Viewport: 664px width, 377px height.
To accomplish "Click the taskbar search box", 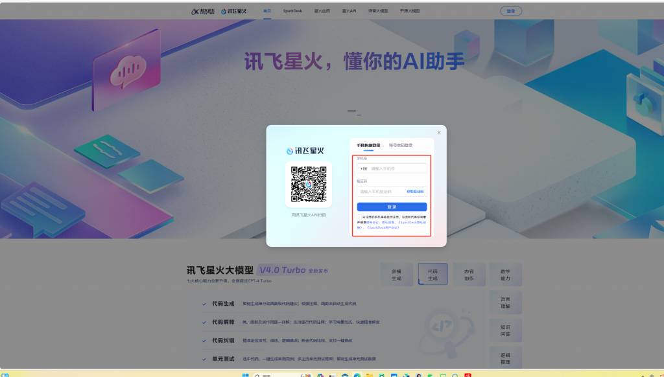I will click(283, 375).
